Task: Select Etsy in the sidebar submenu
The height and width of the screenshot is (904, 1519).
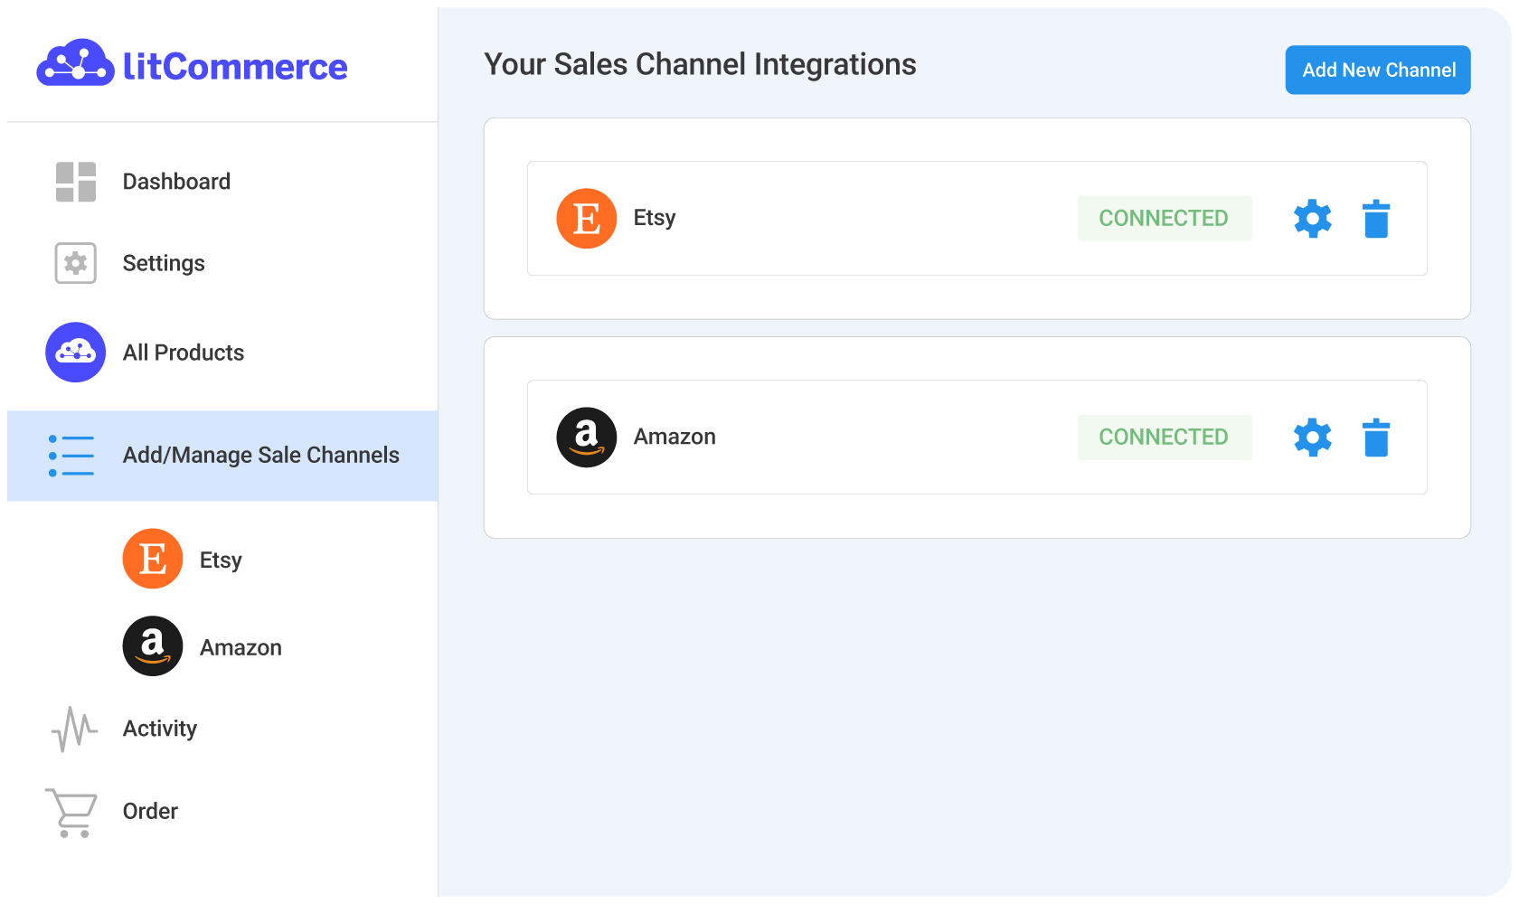Action: pos(220,560)
